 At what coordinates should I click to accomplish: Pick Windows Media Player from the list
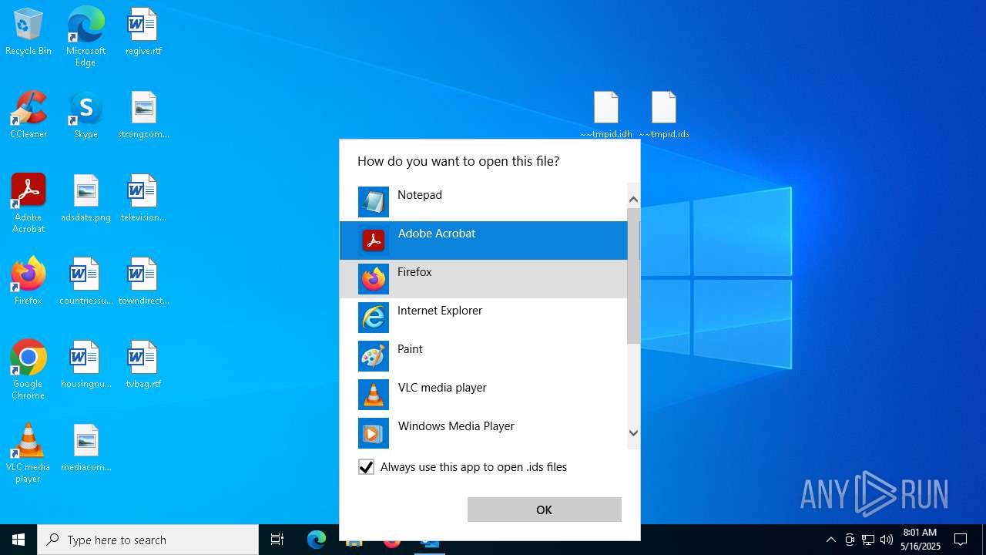click(484, 433)
